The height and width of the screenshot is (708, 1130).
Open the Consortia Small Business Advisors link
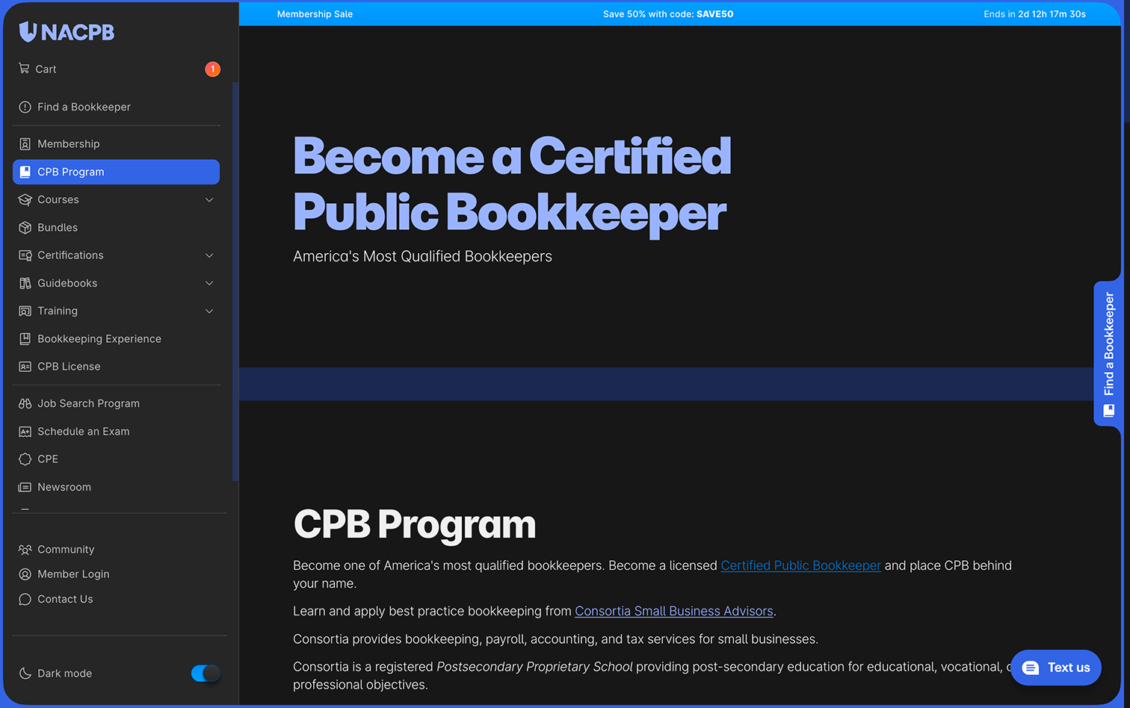click(673, 611)
